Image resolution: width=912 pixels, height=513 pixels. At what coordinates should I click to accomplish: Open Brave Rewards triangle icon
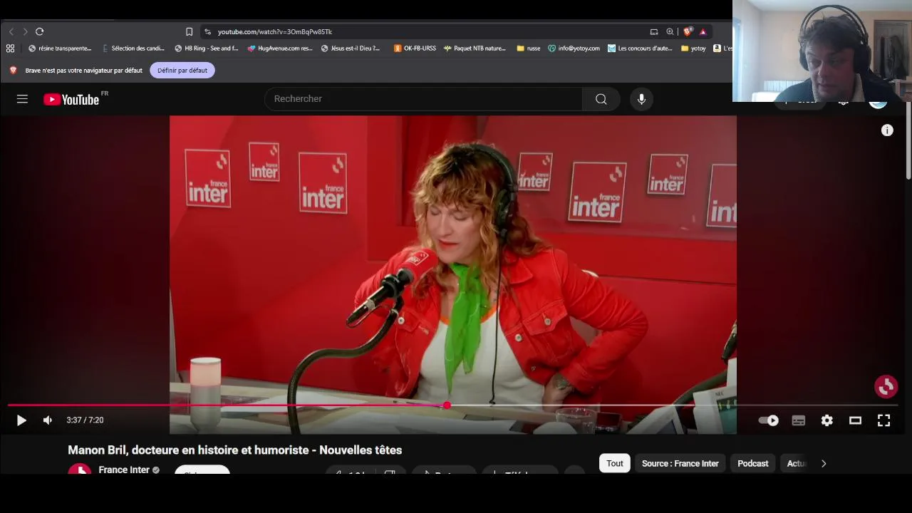tap(703, 31)
